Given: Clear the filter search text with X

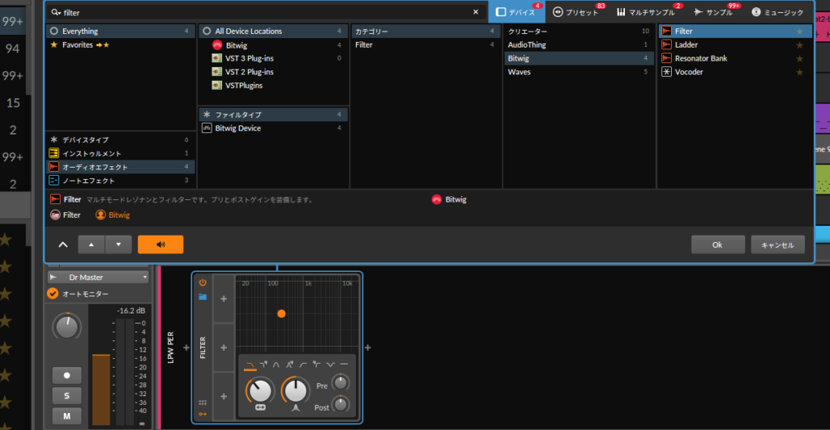Looking at the screenshot, I should tap(476, 13).
